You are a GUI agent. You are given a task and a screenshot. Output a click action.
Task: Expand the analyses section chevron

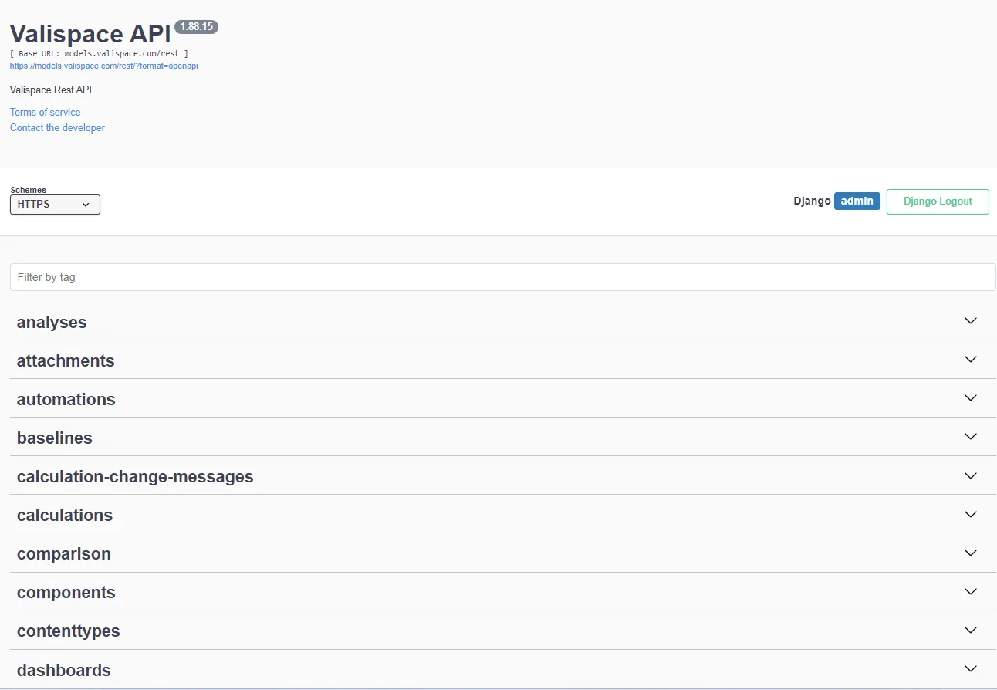pos(971,320)
